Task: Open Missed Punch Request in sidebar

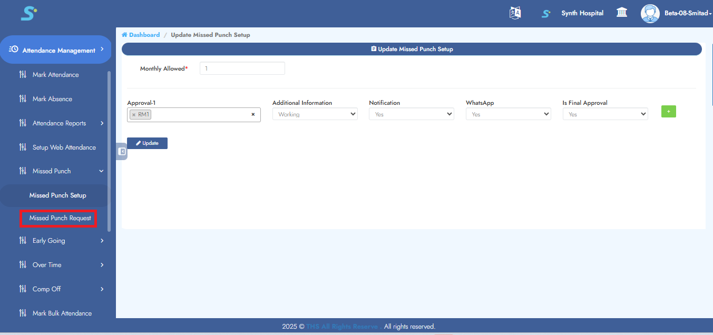Action: tap(60, 218)
